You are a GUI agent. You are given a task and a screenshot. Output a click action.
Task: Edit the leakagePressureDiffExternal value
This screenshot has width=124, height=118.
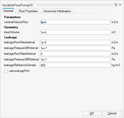point(75,59)
